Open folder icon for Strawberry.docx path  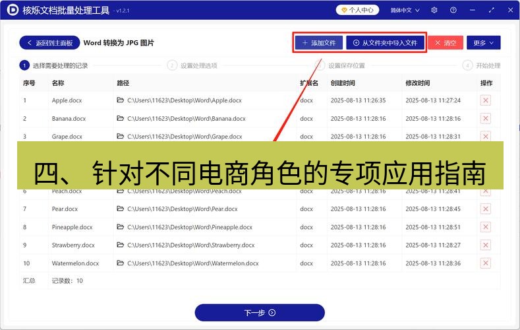(x=121, y=245)
